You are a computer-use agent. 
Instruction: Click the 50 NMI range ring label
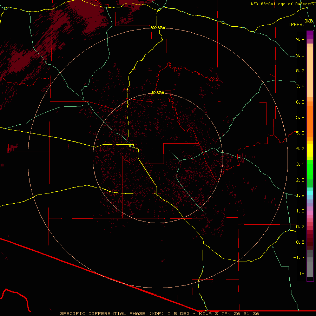pyautogui.click(x=158, y=93)
